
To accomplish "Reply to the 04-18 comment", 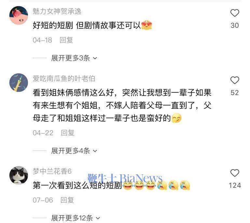I will [66, 40].
